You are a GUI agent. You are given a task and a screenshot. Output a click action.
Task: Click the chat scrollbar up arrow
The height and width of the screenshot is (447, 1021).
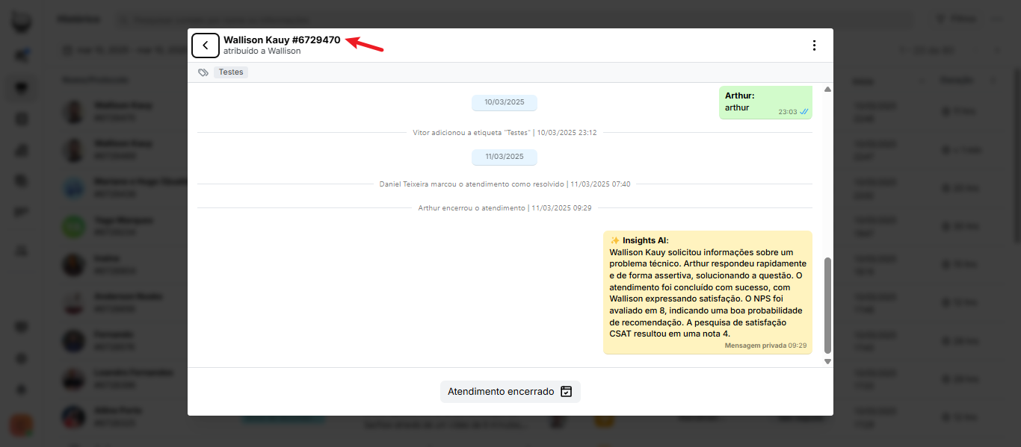point(827,90)
